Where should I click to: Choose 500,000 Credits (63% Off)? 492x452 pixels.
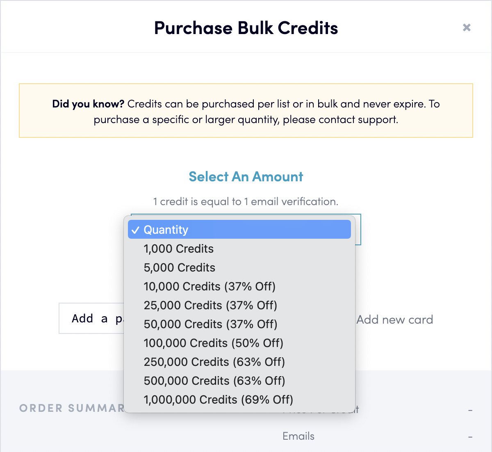[x=239, y=381]
